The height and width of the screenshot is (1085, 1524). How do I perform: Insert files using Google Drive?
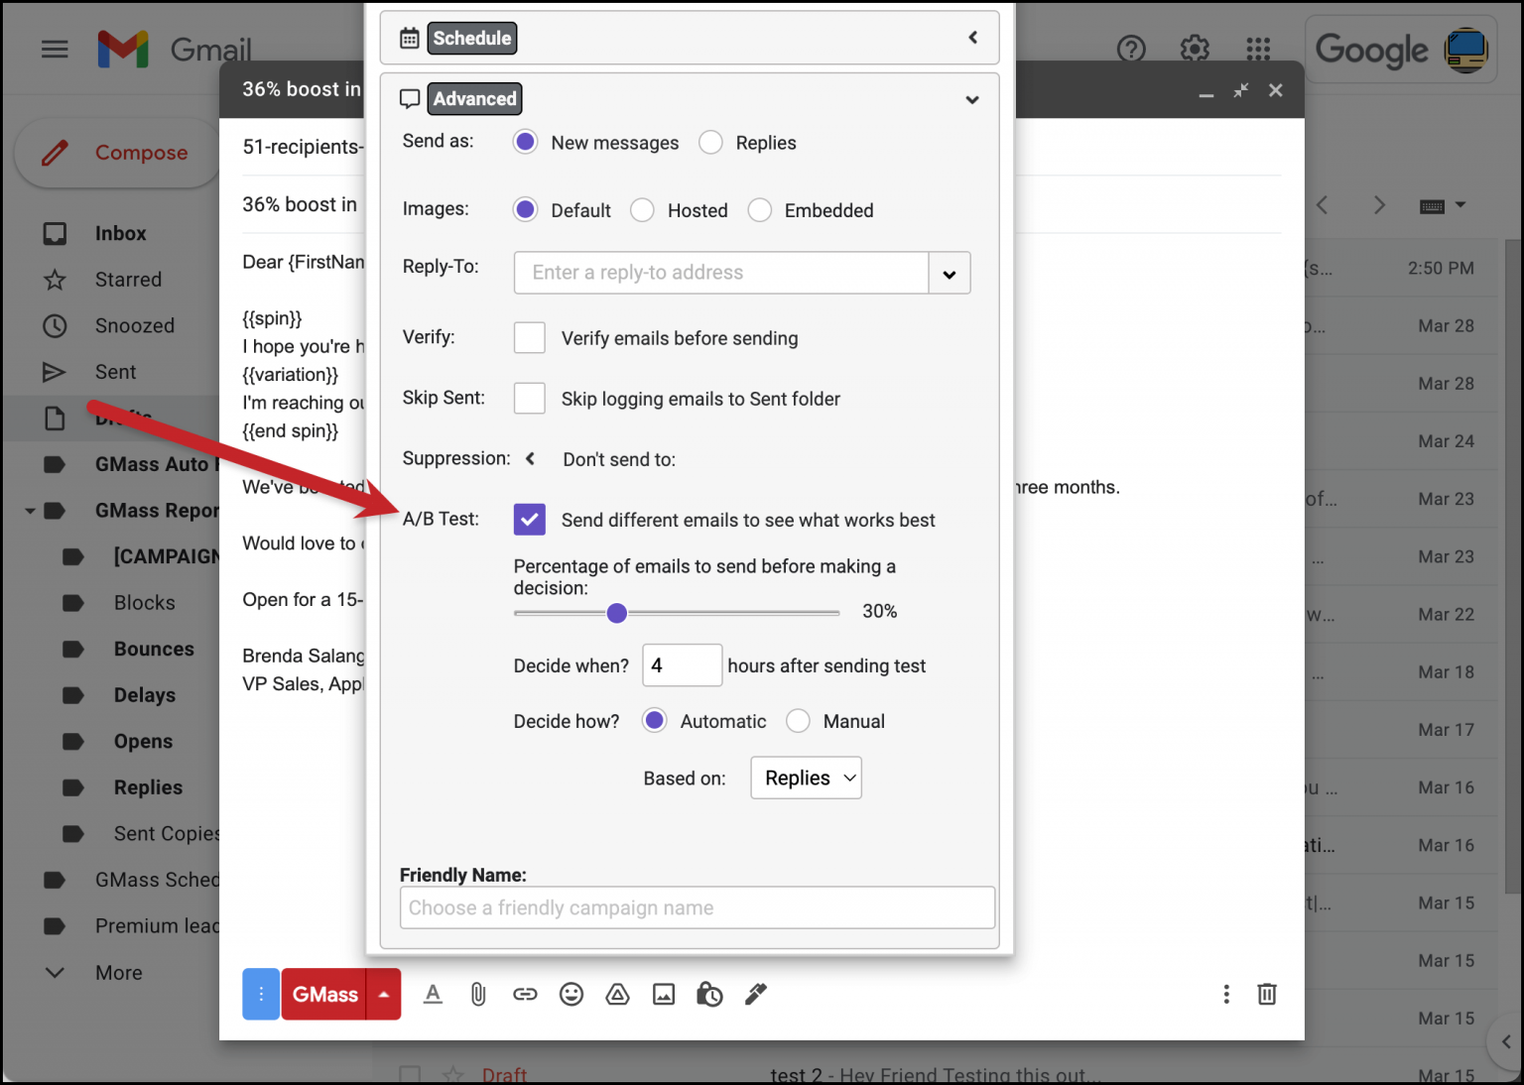(617, 994)
